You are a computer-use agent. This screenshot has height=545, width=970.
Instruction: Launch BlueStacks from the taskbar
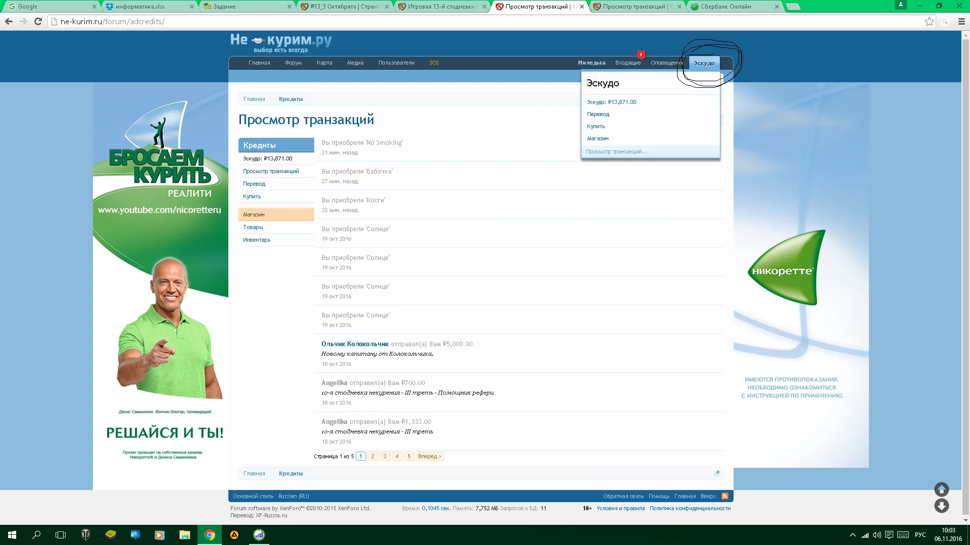coord(110,535)
